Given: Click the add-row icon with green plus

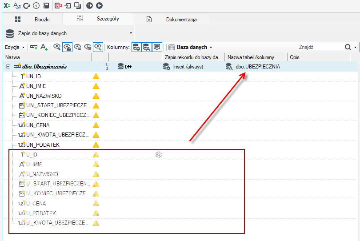Looking at the screenshot, I should pyautogui.click(x=34, y=47).
